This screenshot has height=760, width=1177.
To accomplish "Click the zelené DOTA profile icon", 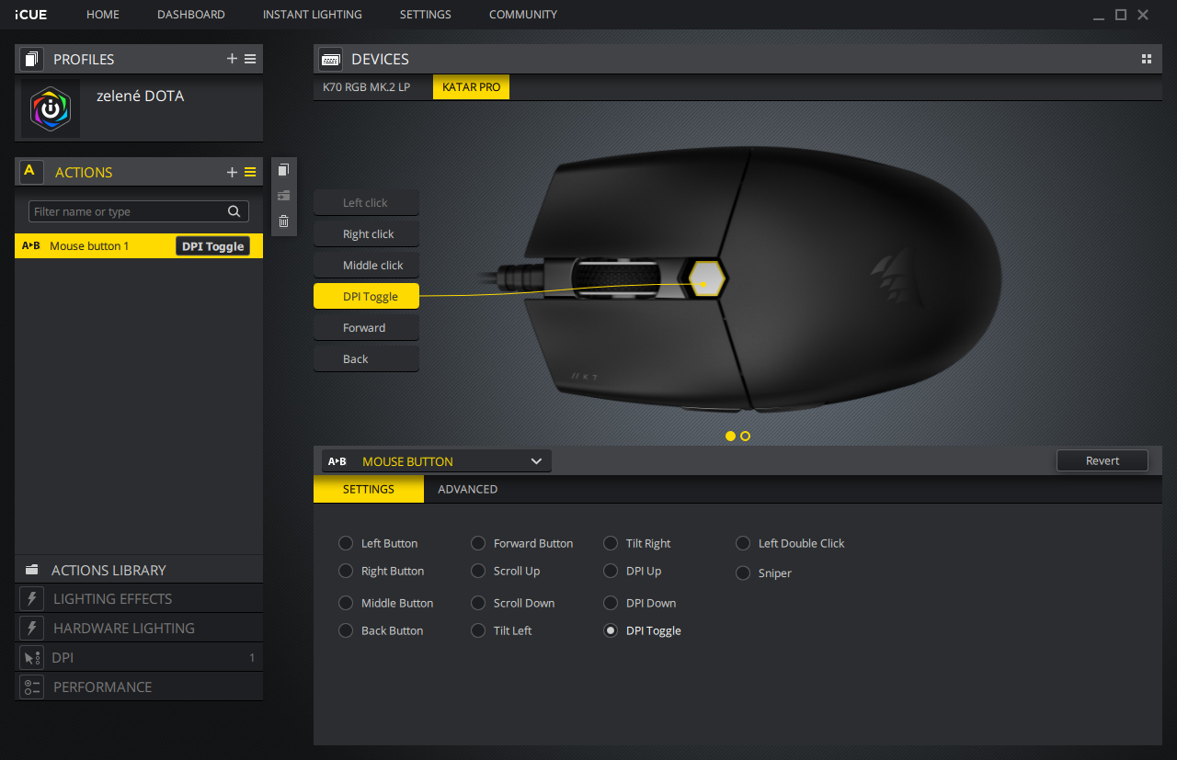I will point(51,108).
